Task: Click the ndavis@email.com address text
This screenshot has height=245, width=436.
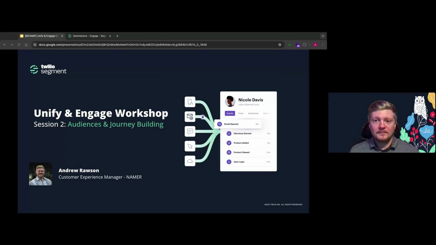Action: click(249, 104)
